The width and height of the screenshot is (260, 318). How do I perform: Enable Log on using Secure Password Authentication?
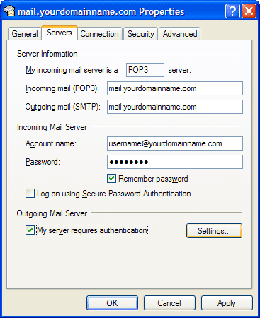coord(30,194)
